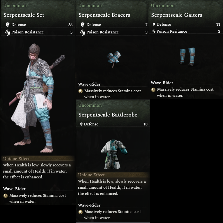Click the Bracers poison resistance icon
This screenshot has width=223, height=223.
click(83, 32)
